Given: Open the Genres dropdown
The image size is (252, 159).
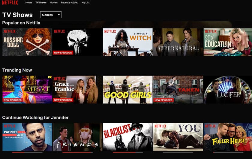Looking at the screenshot, I should click(x=51, y=15).
